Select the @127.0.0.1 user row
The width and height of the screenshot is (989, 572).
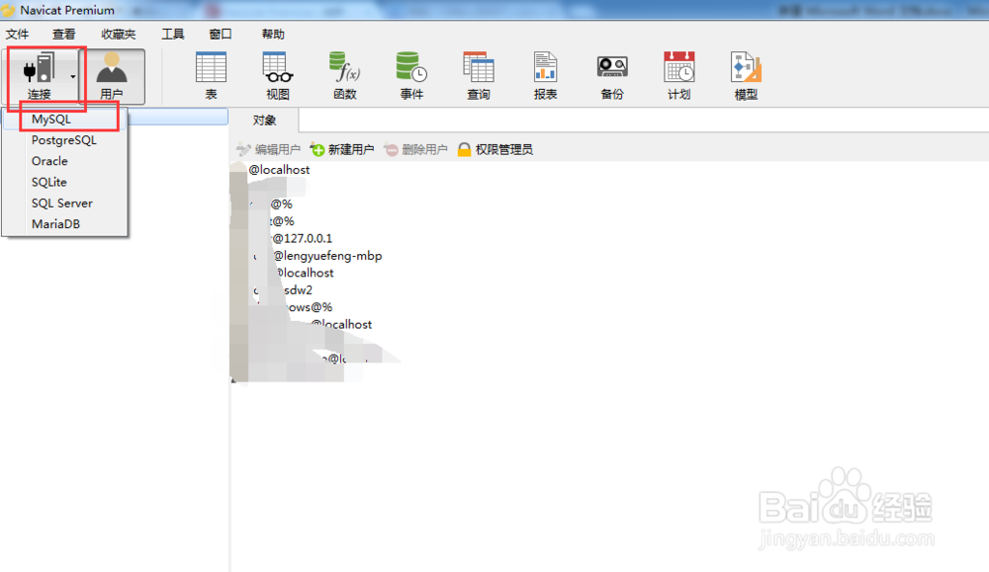(302, 239)
